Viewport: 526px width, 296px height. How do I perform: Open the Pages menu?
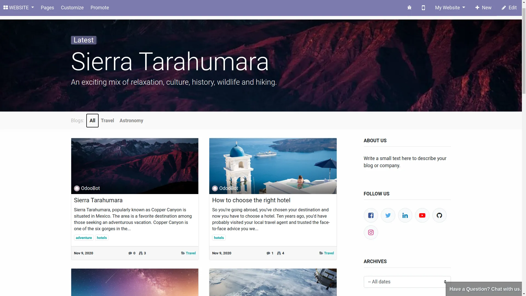[x=47, y=8]
